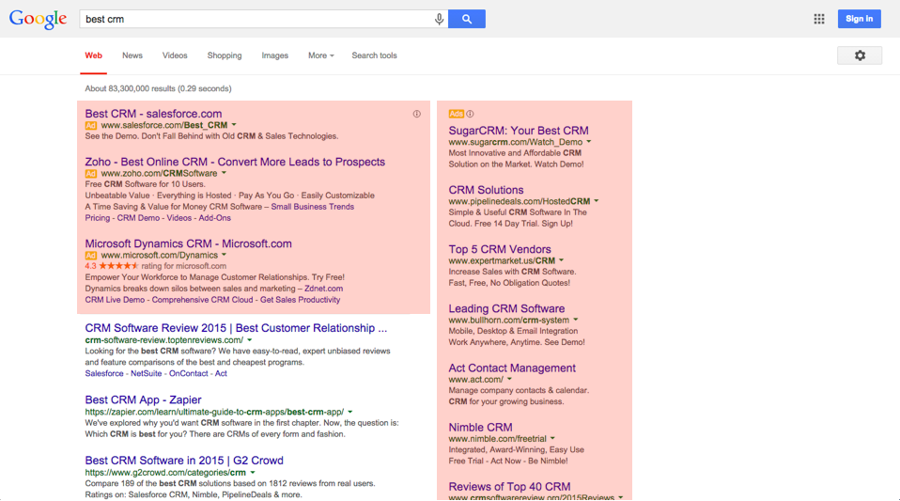Click the info icon next to Ads label
Image resolution: width=900 pixels, height=501 pixels.
[470, 114]
